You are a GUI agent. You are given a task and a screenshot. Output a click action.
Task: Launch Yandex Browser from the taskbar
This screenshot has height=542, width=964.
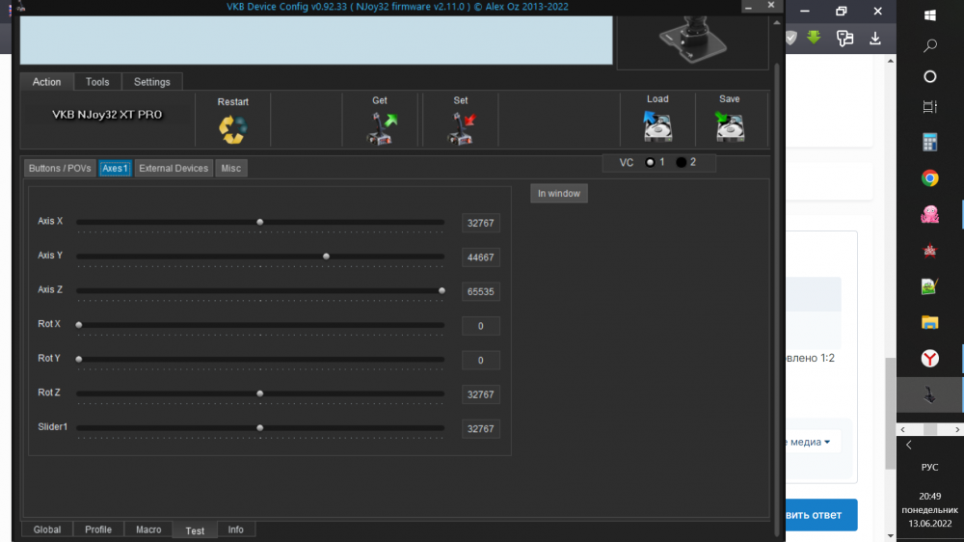[x=929, y=358]
